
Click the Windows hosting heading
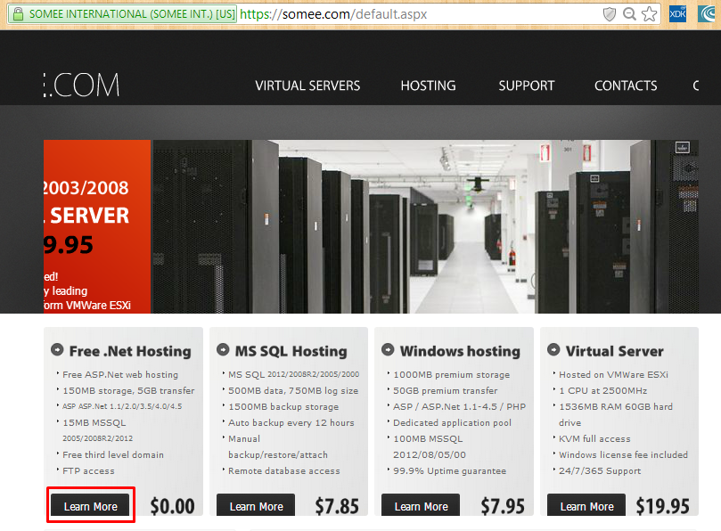click(460, 351)
